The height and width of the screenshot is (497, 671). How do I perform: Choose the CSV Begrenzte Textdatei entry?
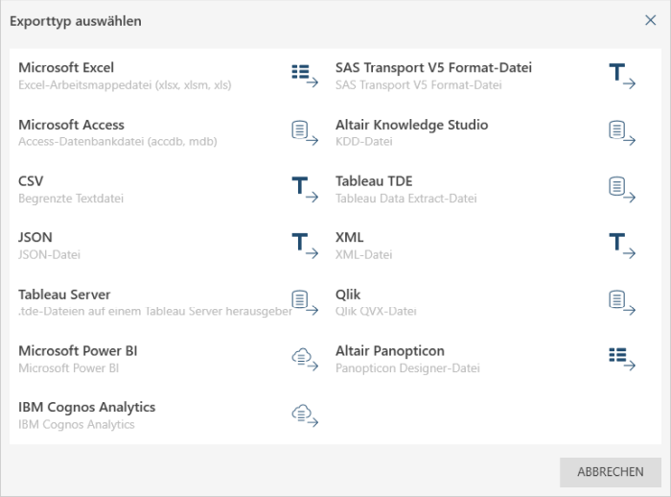pyautogui.click(x=71, y=189)
